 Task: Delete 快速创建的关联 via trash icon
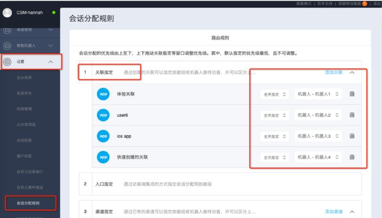[352, 157]
